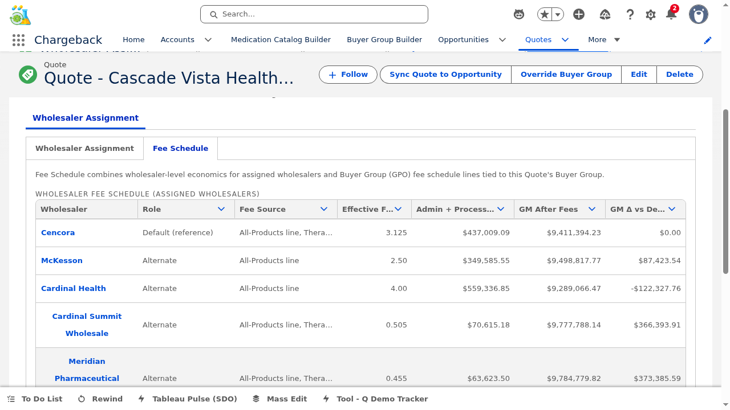The image size is (730, 410).
Task: Click the Edit button
Action: point(639,75)
